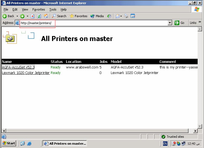Click the EN language indicator

click(x=165, y=144)
